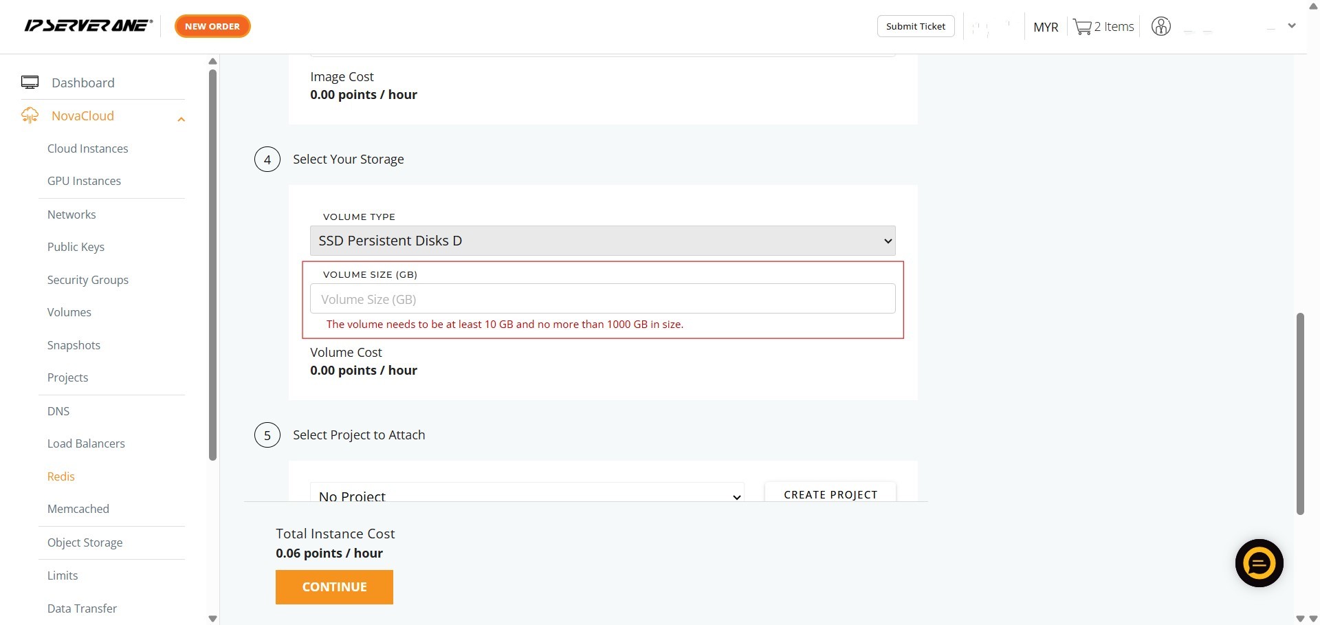Screen dimensions: 1320x625
Task: Open the live chat bubble
Action: pyautogui.click(x=1259, y=563)
